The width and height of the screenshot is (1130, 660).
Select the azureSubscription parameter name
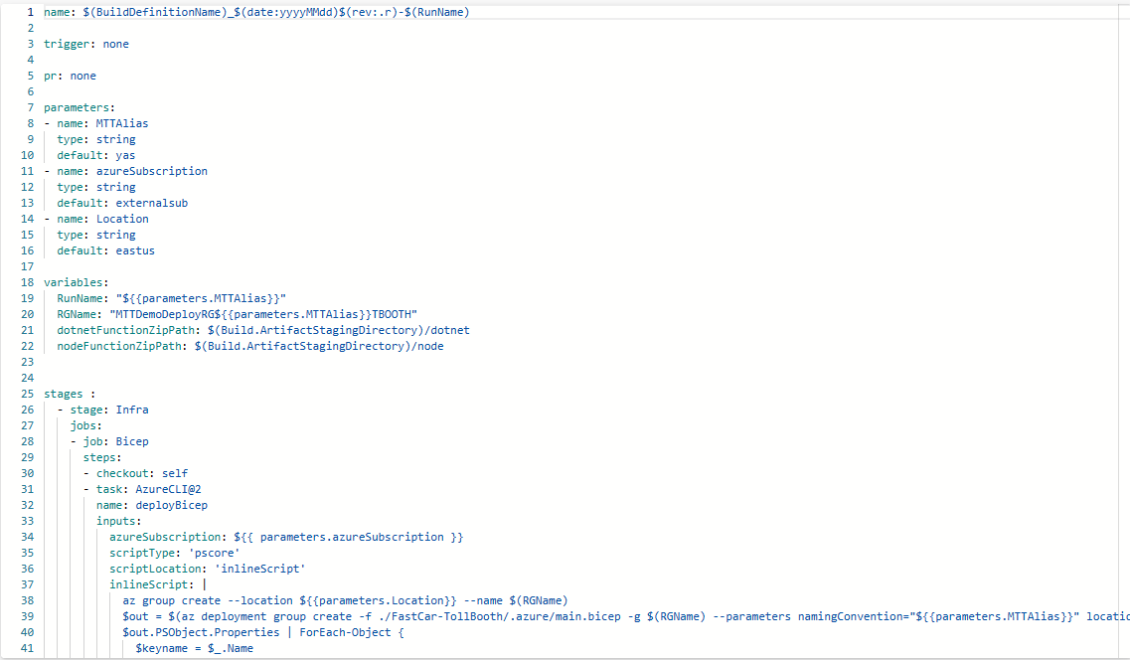tap(151, 171)
